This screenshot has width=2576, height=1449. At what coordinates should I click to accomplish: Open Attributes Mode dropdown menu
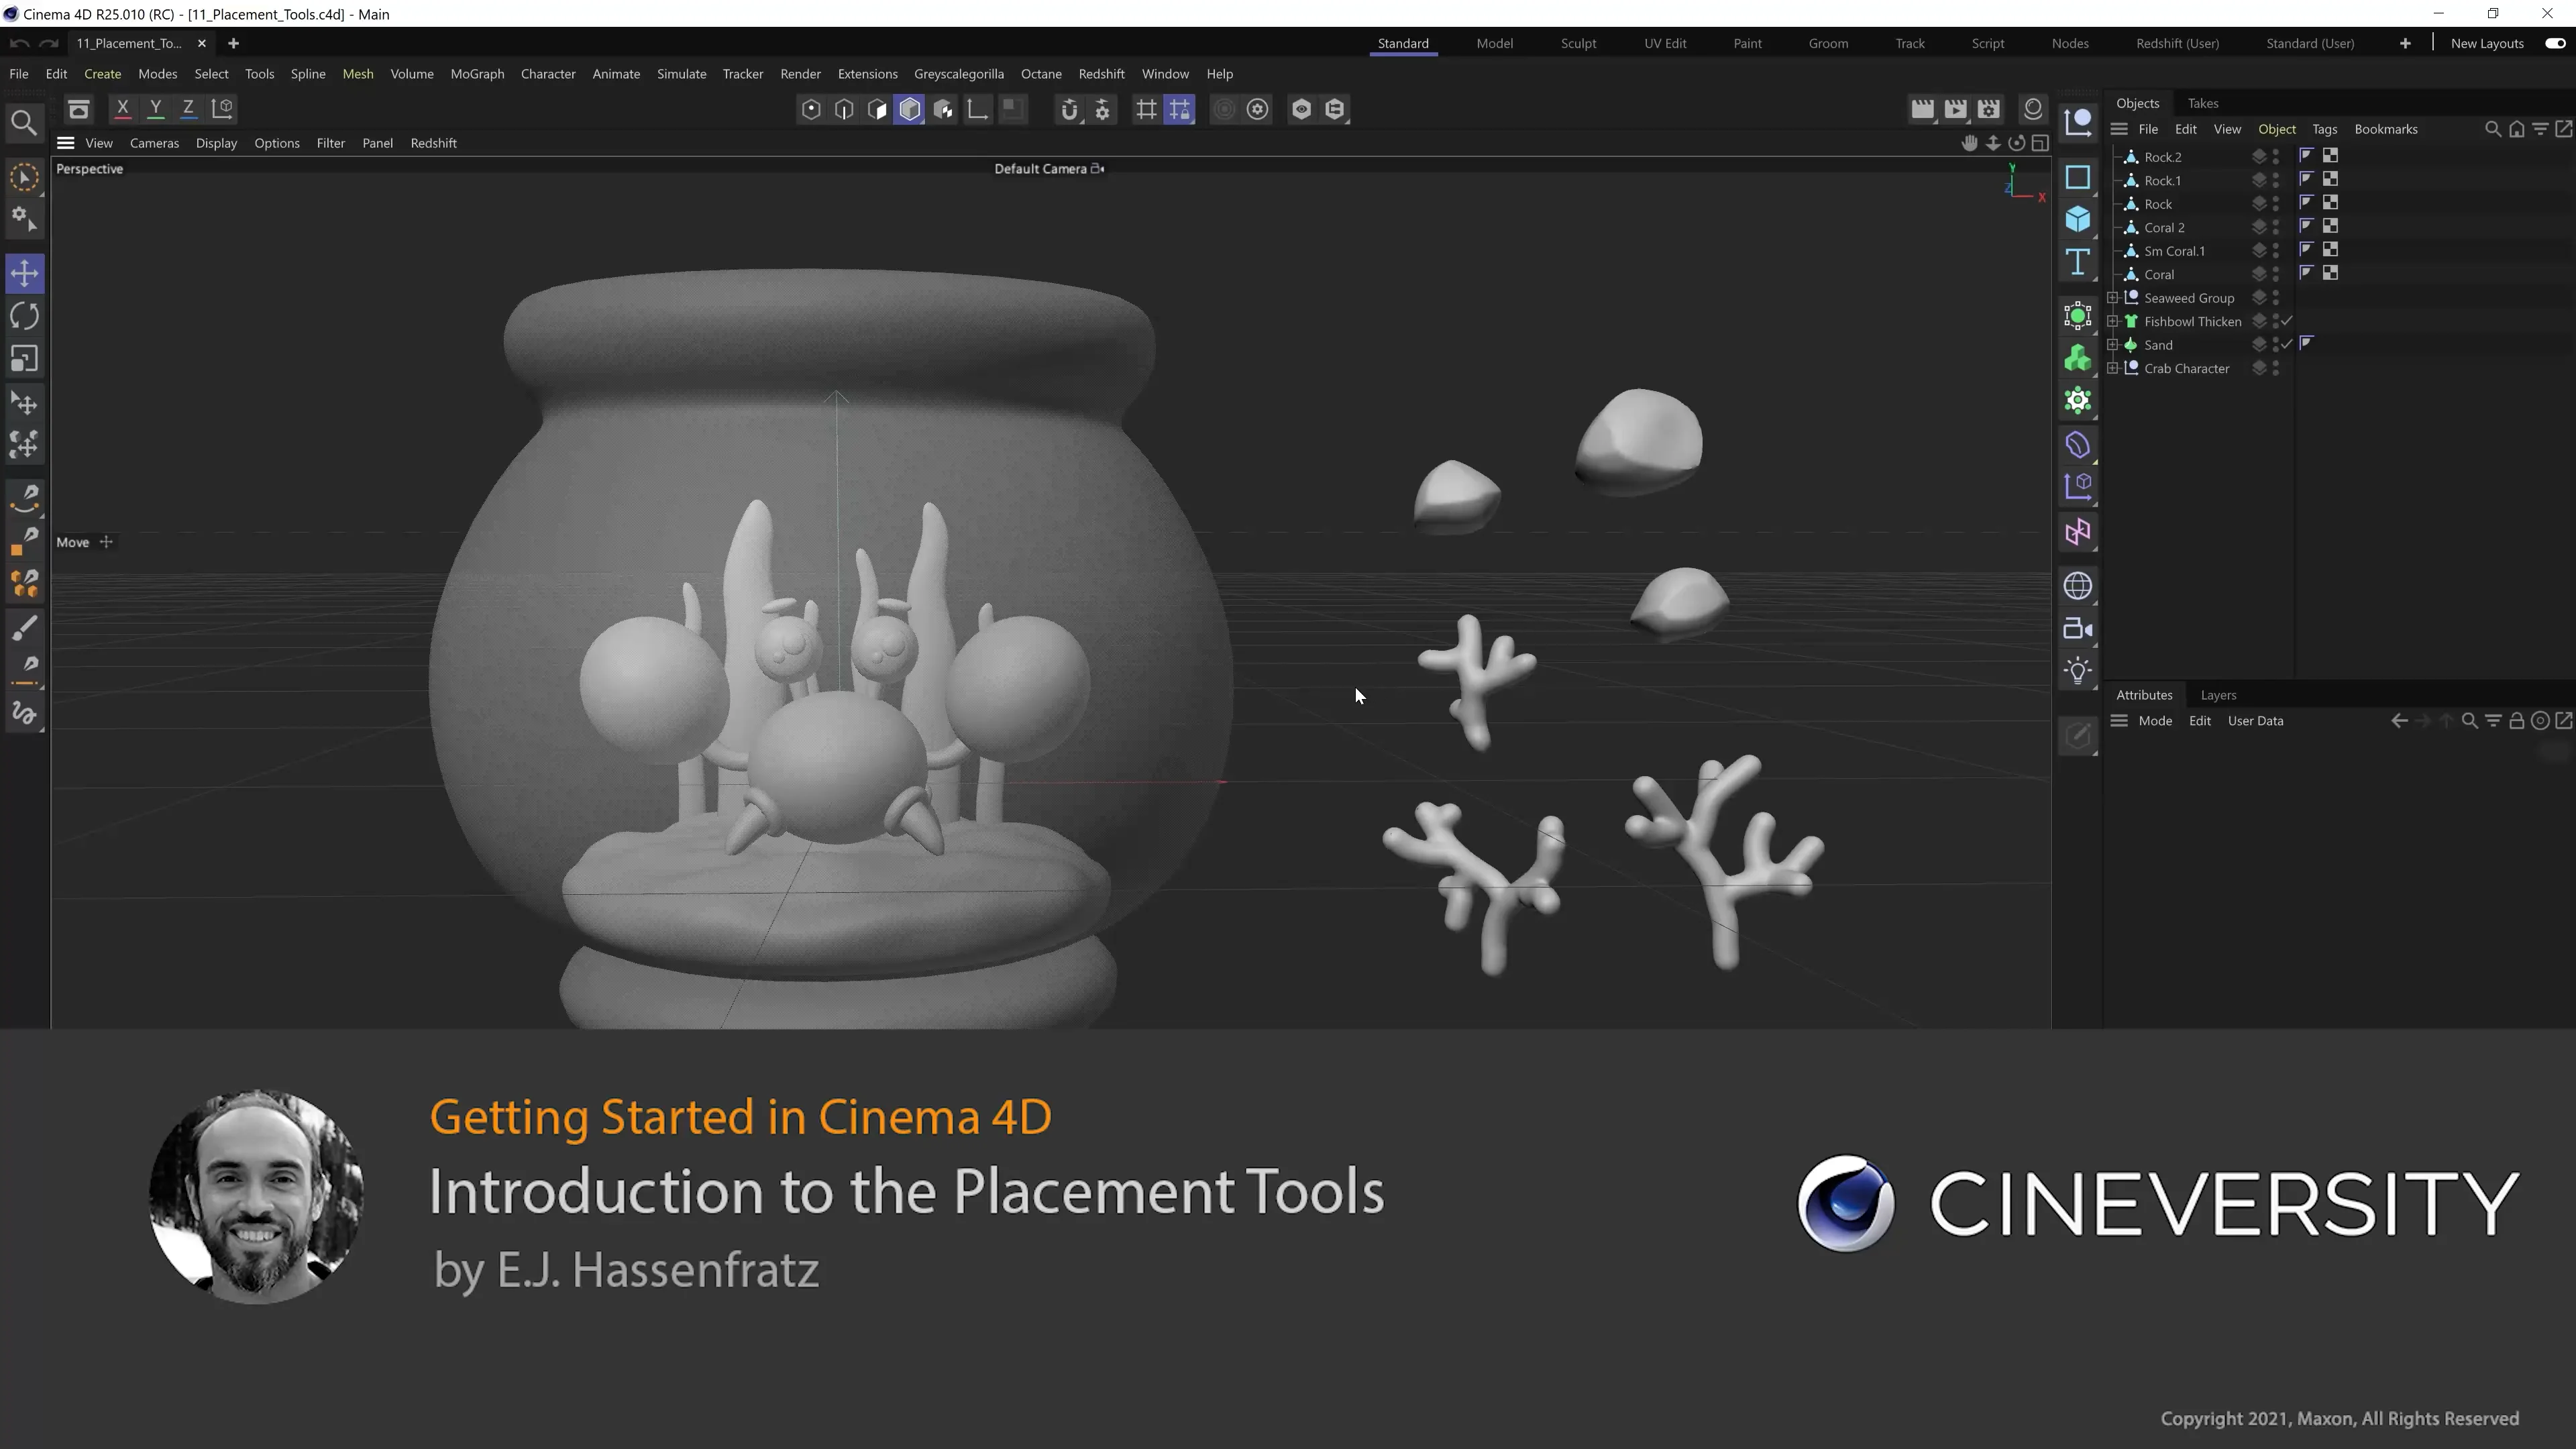point(2155,721)
